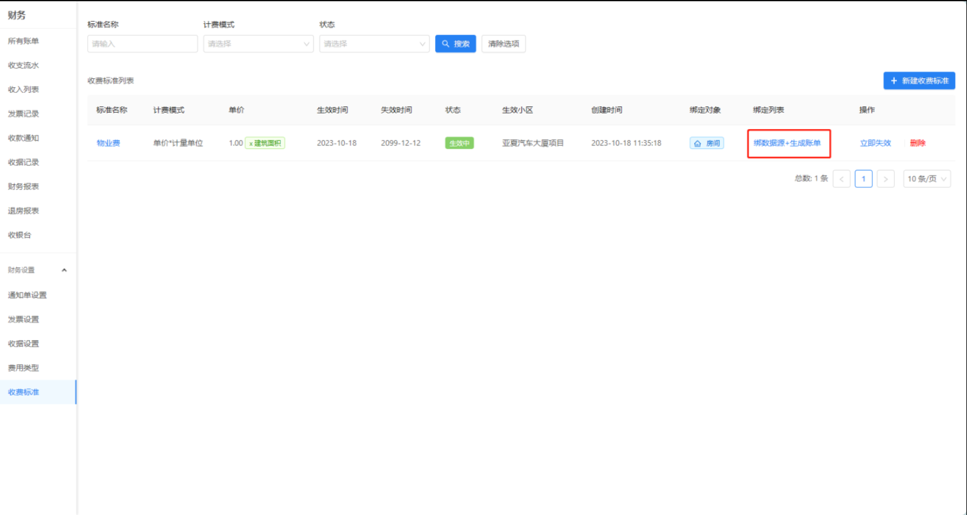
Task: Open the 状态 status dropdown filter
Action: tap(374, 44)
